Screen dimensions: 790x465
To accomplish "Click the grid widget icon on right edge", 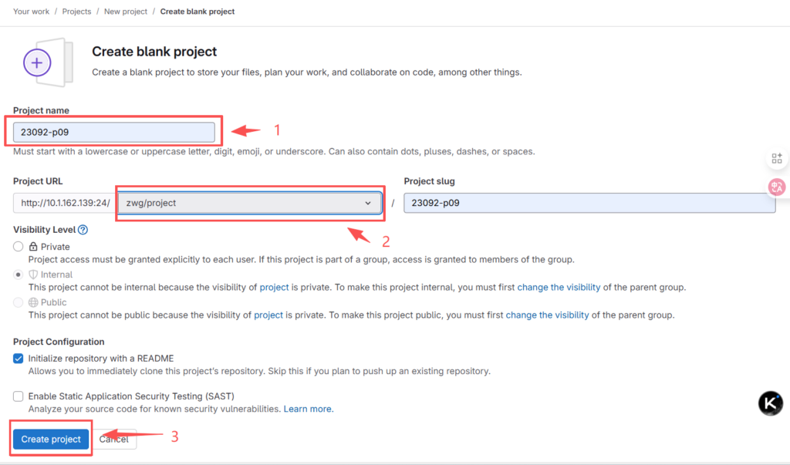I will (776, 159).
